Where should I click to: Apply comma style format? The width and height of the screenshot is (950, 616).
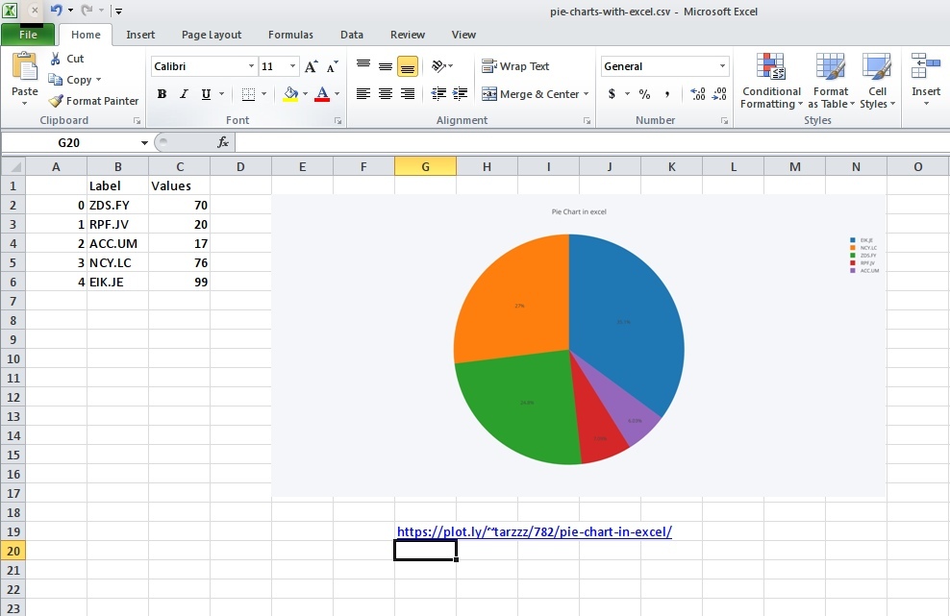pyautogui.click(x=667, y=94)
